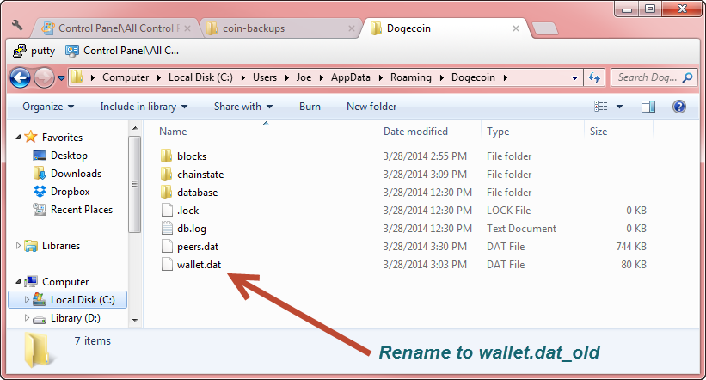
Task: Click navigation pane scrollbar down arrow
Action: tap(135, 320)
